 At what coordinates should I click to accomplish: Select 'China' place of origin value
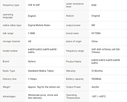[95, 41]
